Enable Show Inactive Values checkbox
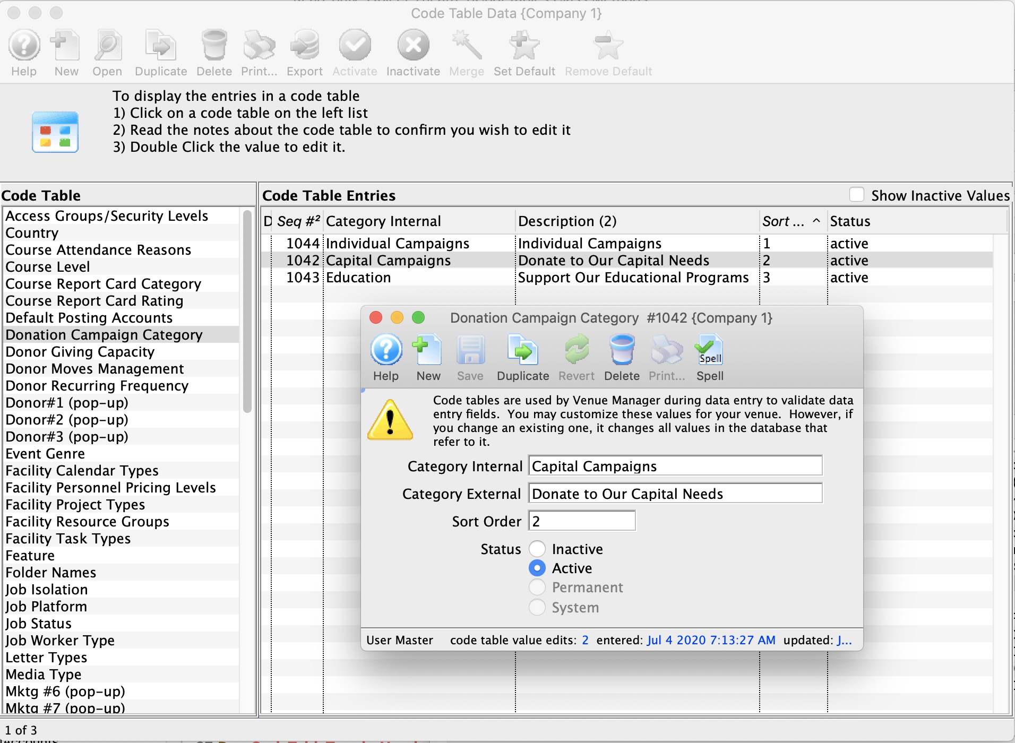The height and width of the screenshot is (743, 1015). pyautogui.click(x=857, y=195)
